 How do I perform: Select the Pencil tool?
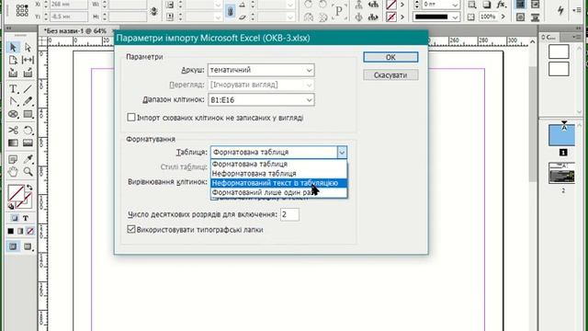[x=28, y=101]
